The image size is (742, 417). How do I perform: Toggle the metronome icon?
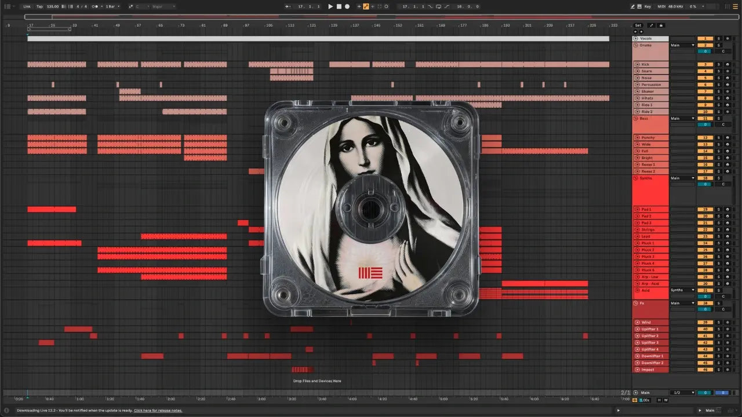93,6
